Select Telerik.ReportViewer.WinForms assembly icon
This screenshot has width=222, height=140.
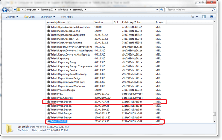point(48,86)
